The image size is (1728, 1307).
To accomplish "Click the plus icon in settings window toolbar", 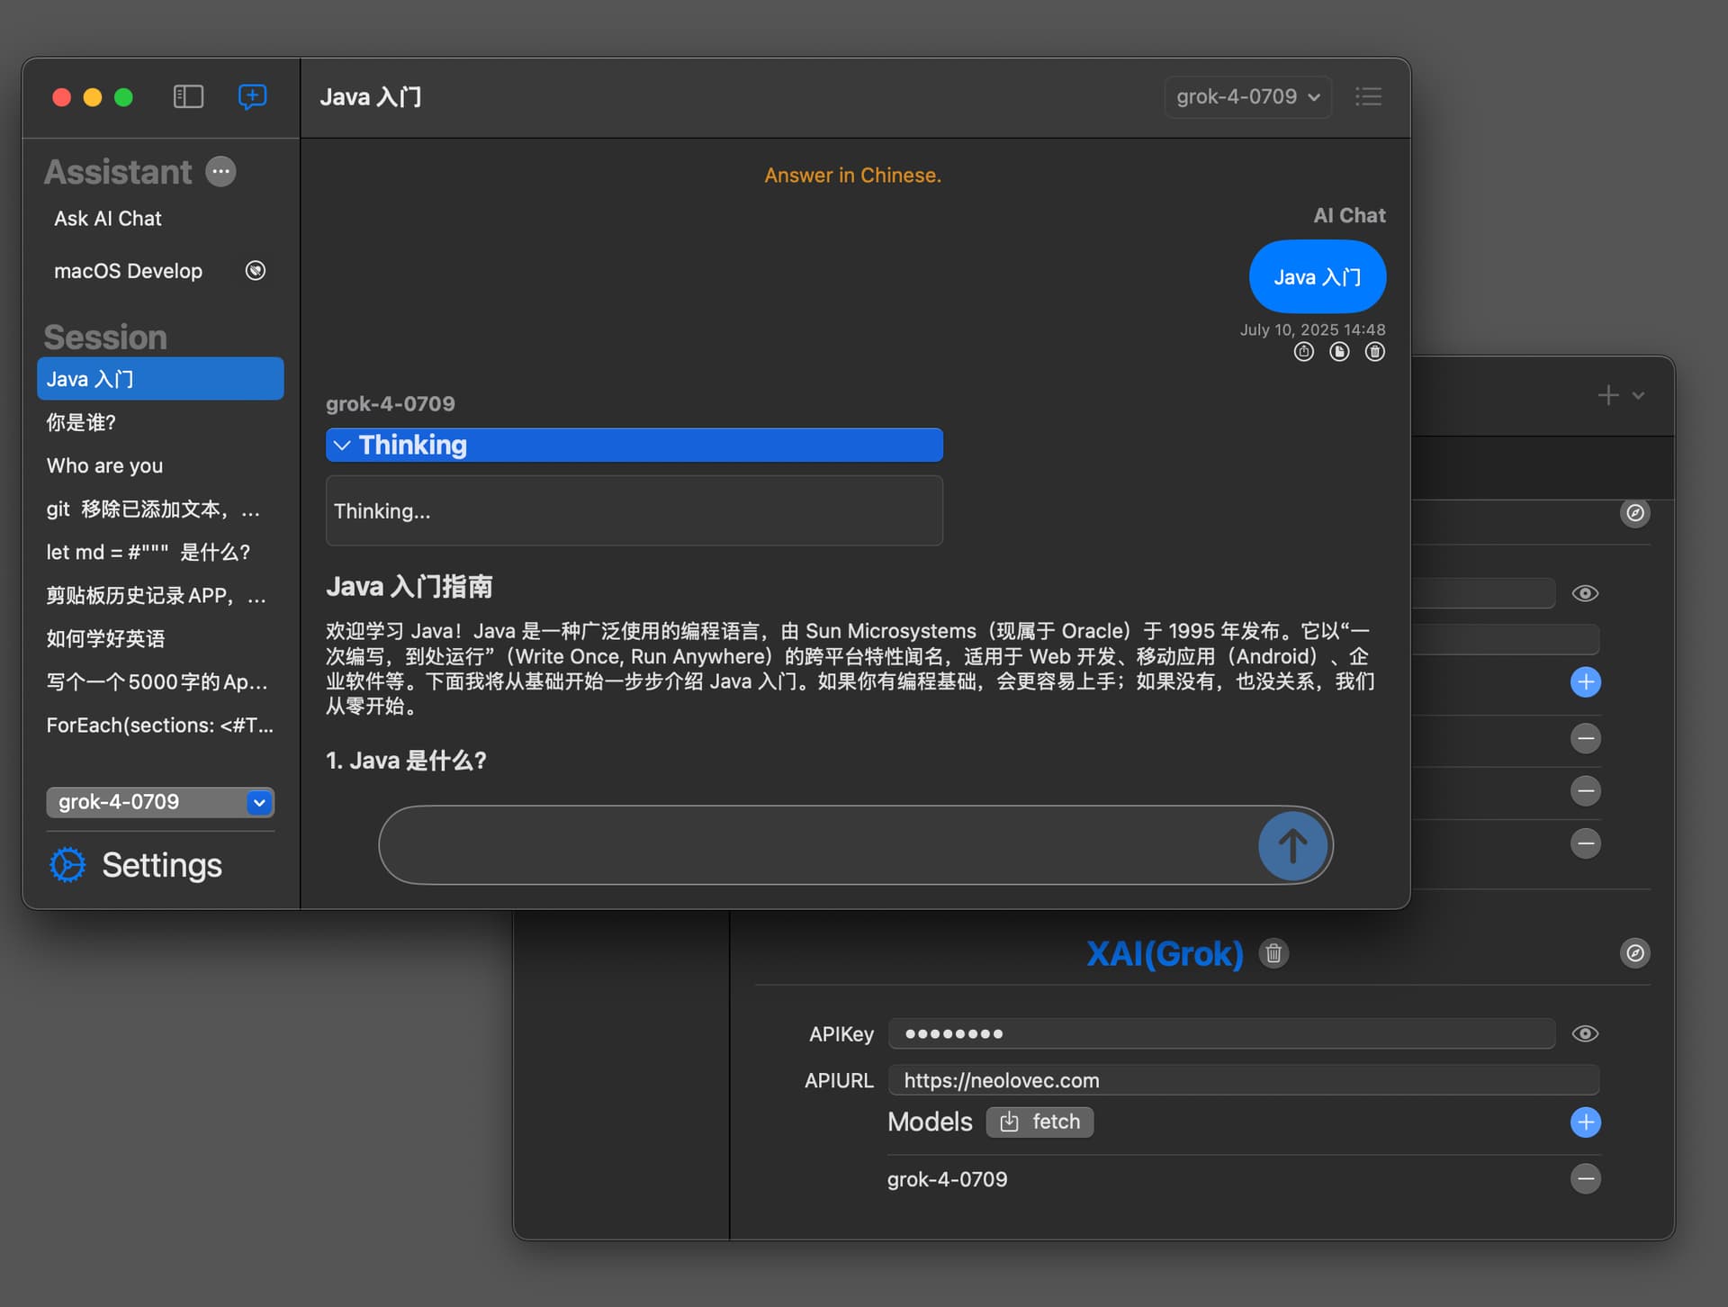I will [x=1607, y=395].
